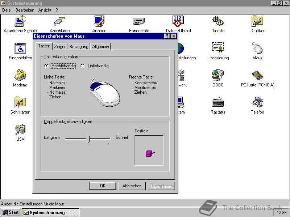Open the Maus icon in Systemsteuerung

coord(257,48)
